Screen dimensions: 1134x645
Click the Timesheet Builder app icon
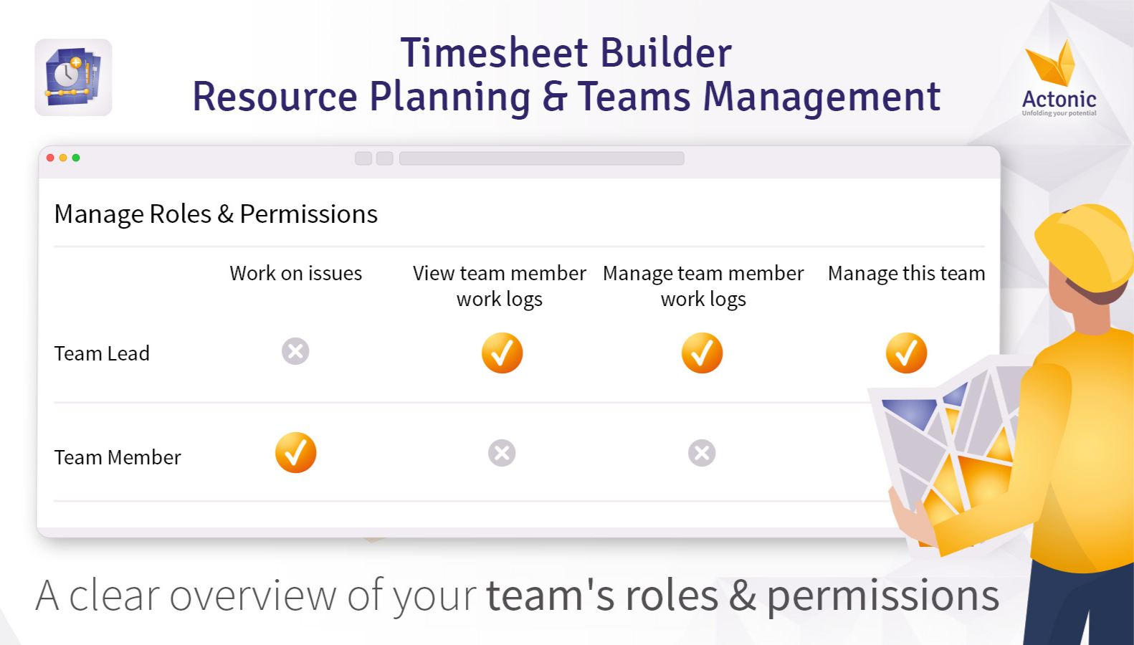73,77
